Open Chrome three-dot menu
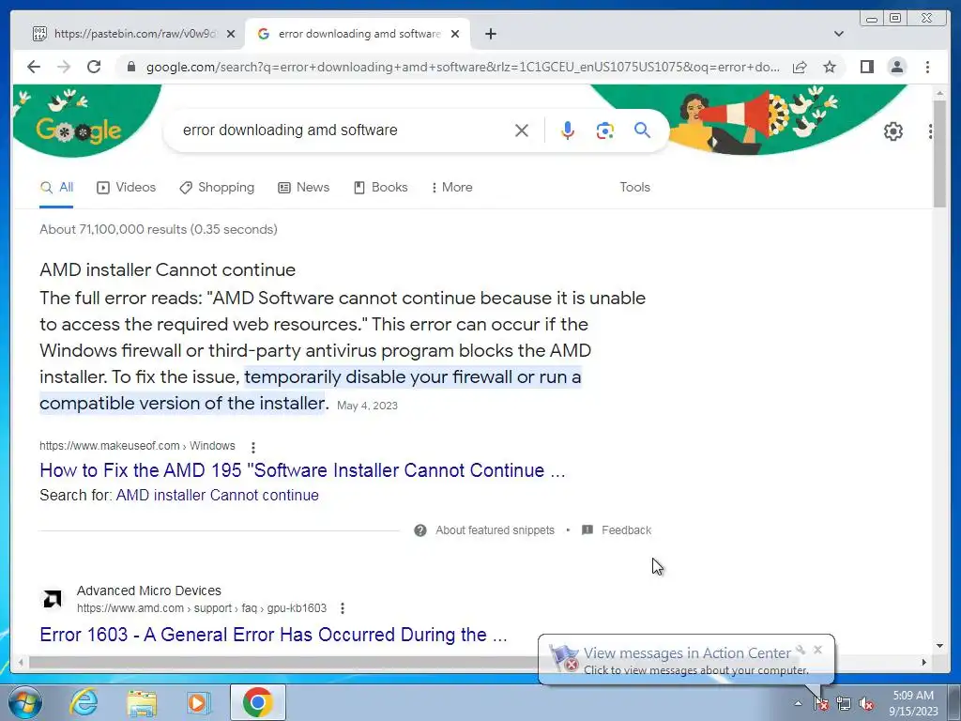The width and height of the screenshot is (961, 721). point(927,67)
